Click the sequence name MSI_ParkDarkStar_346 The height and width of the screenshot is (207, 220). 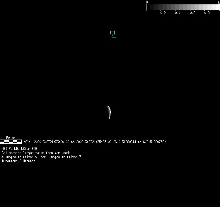(19, 149)
